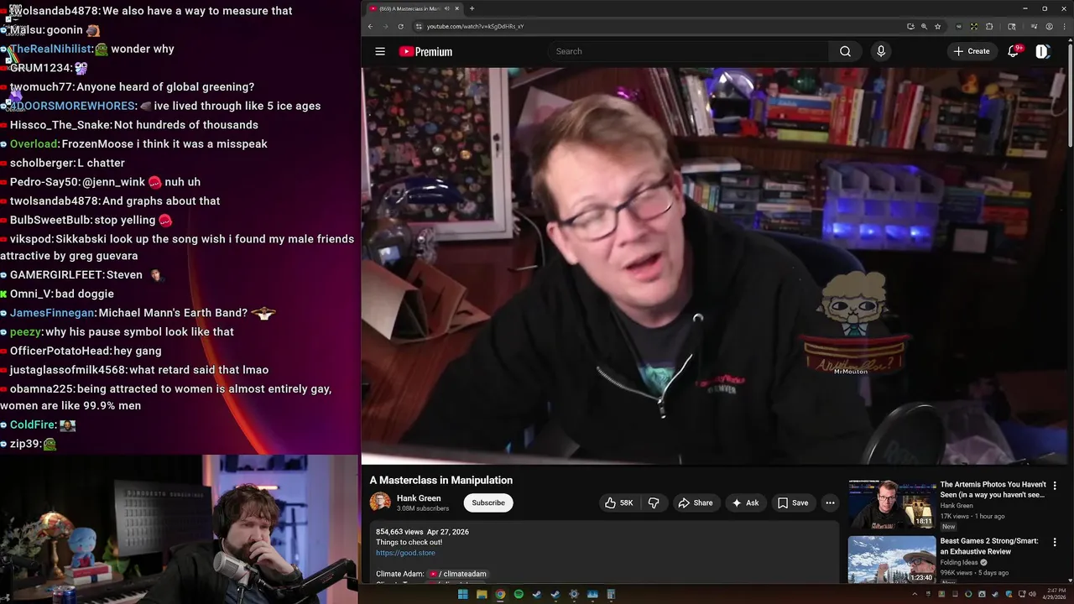The width and height of the screenshot is (1074, 604).
Task: Click chat username TheRealNihilist
Action: [x=50, y=49]
